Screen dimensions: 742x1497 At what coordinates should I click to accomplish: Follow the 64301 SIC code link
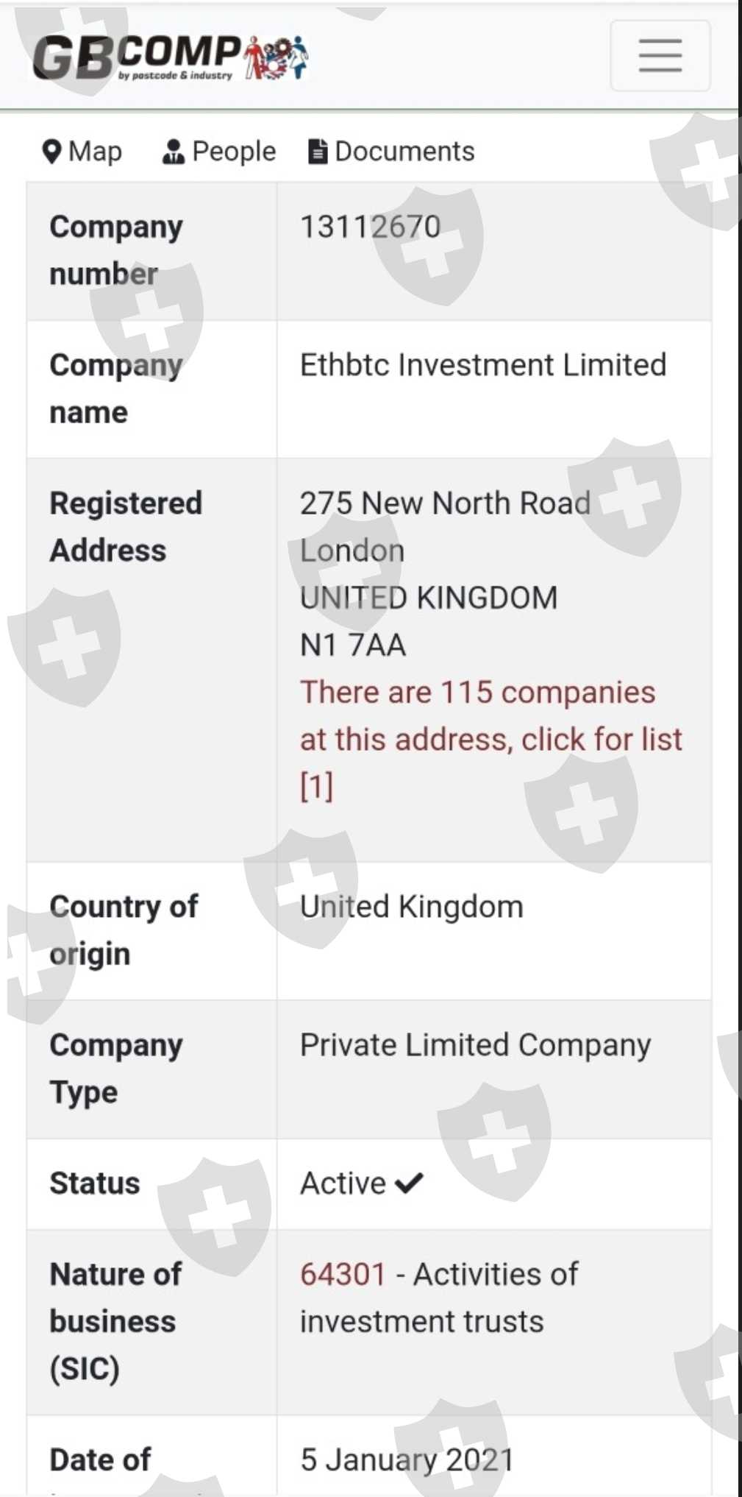point(343,1274)
